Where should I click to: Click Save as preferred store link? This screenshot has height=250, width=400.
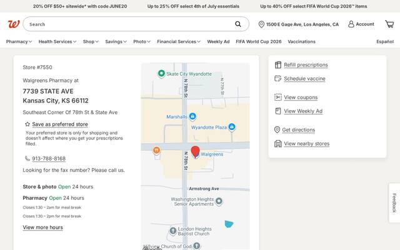(60, 124)
